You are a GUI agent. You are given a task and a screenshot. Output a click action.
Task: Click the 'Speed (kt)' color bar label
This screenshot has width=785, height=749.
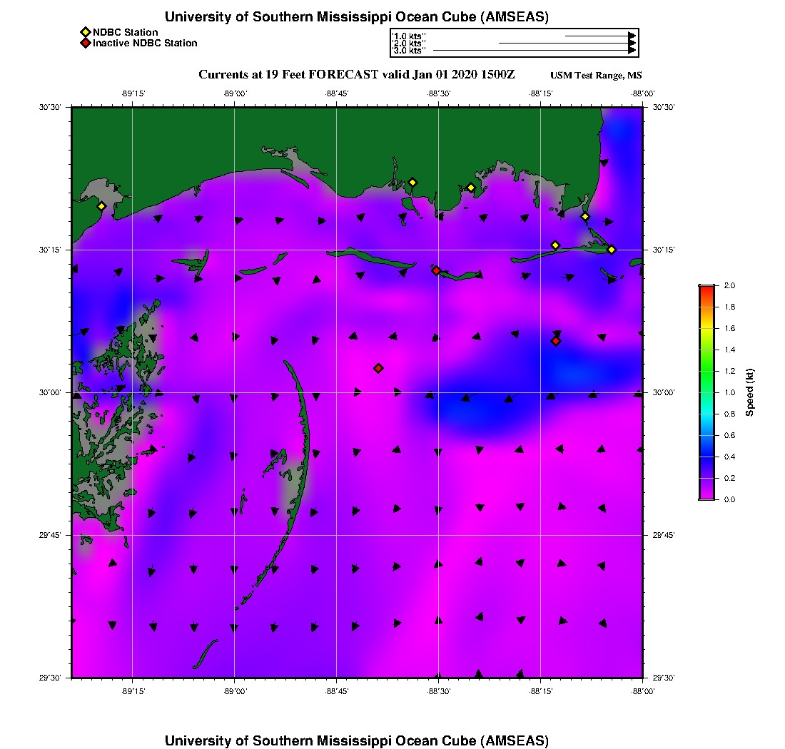click(749, 392)
